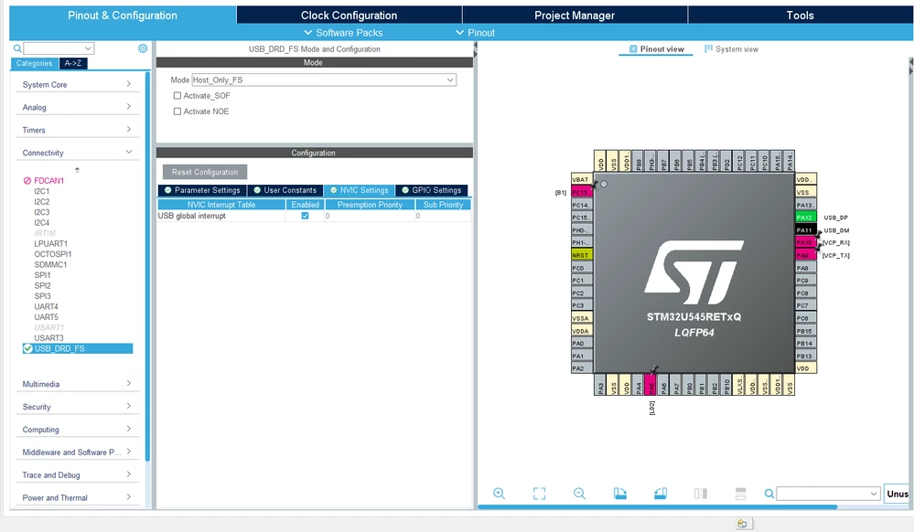Viewport: 914px width, 532px height.
Task: Select I2C1 in the peripheral list
Action: pyautogui.click(x=41, y=191)
